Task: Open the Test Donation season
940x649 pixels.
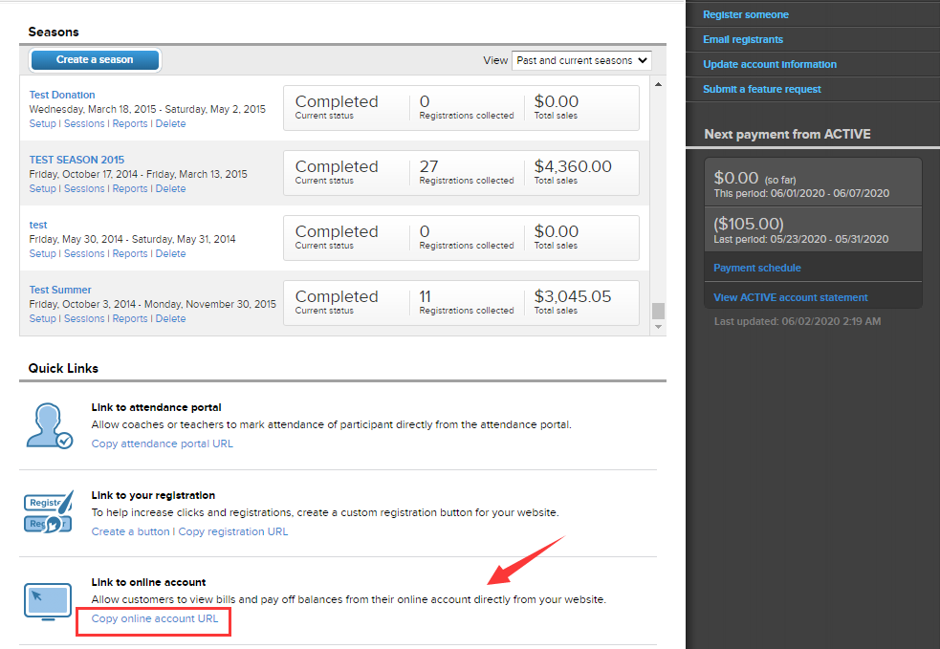Action: pos(62,95)
